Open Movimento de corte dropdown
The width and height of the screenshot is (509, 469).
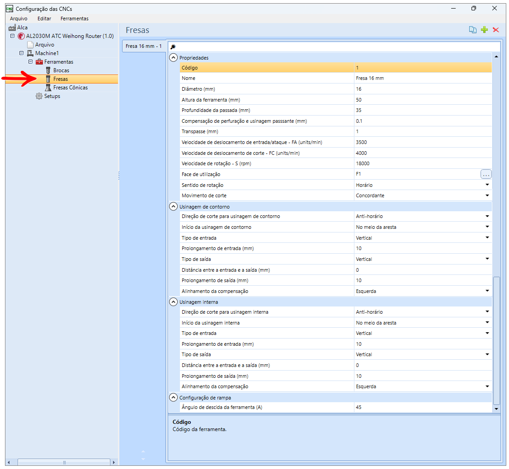click(x=487, y=195)
